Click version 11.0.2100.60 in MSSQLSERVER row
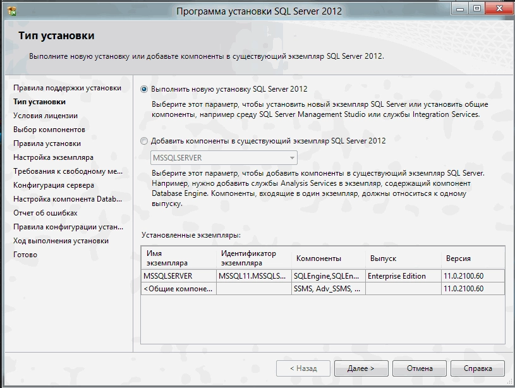This screenshot has height=388, width=515. 473,276
